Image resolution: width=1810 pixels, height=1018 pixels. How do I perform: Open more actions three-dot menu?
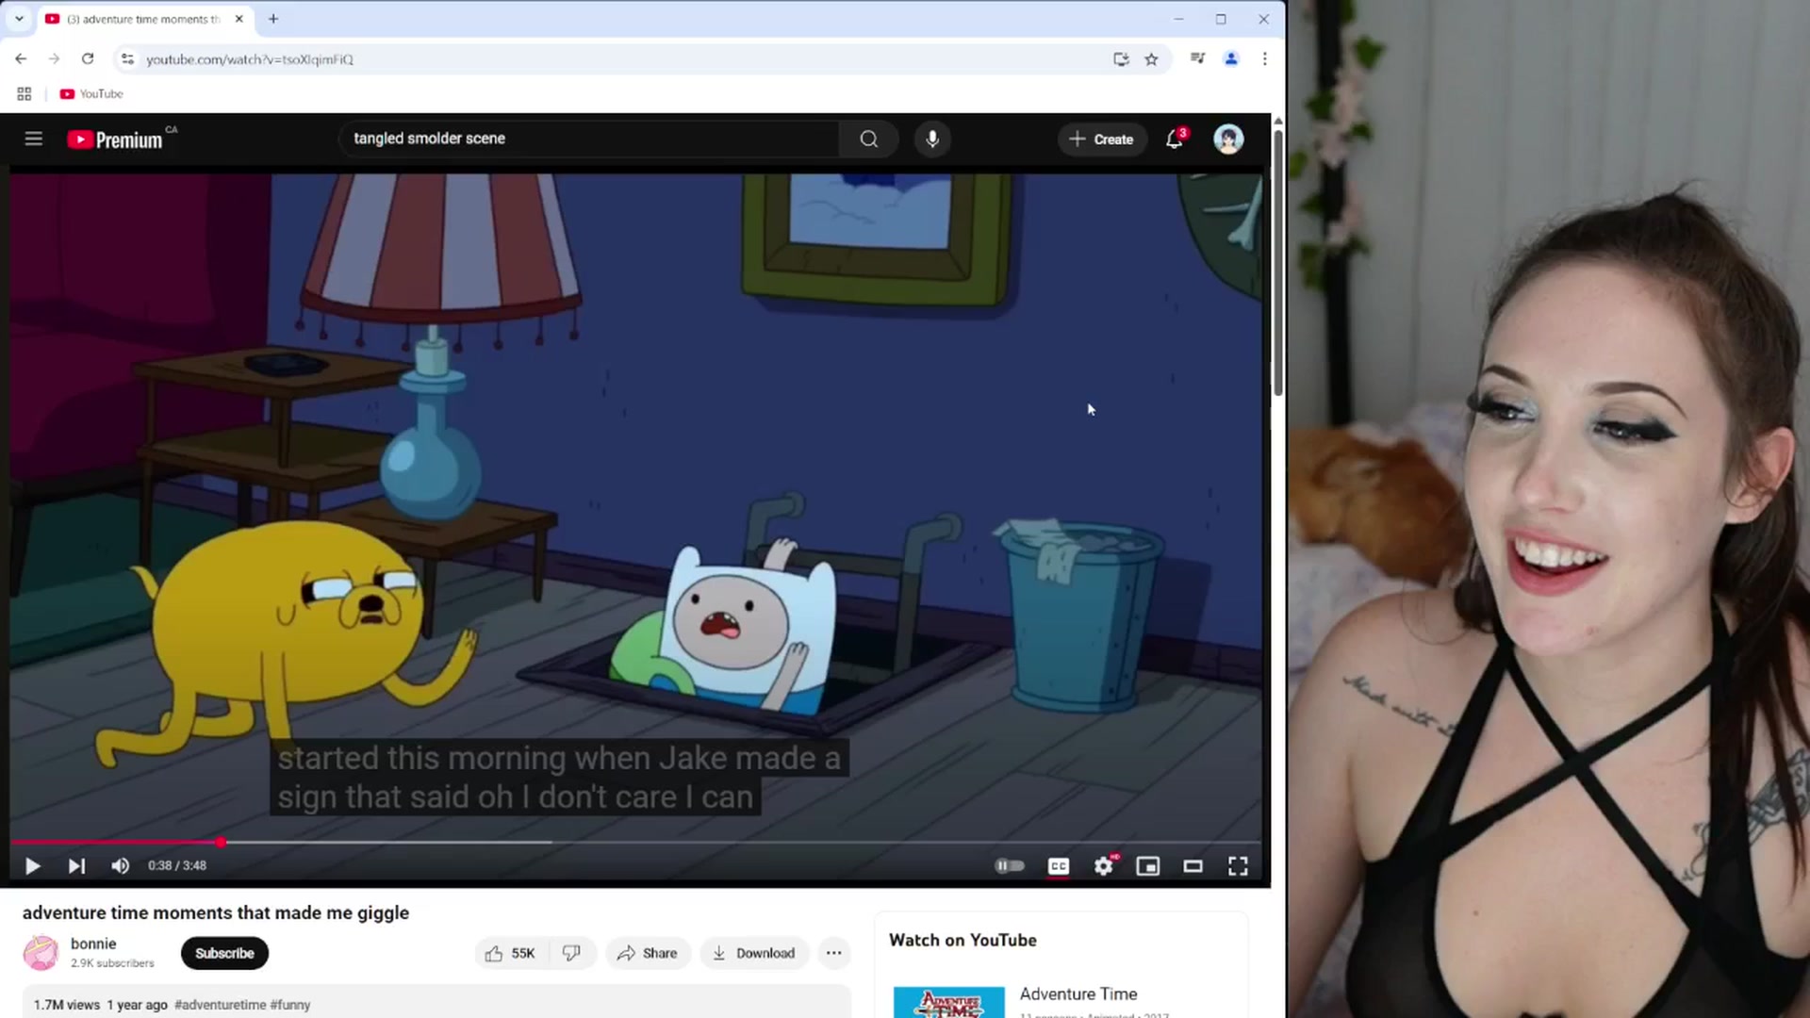[834, 954]
